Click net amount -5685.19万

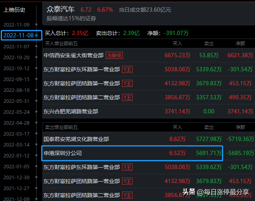[240, 153]
